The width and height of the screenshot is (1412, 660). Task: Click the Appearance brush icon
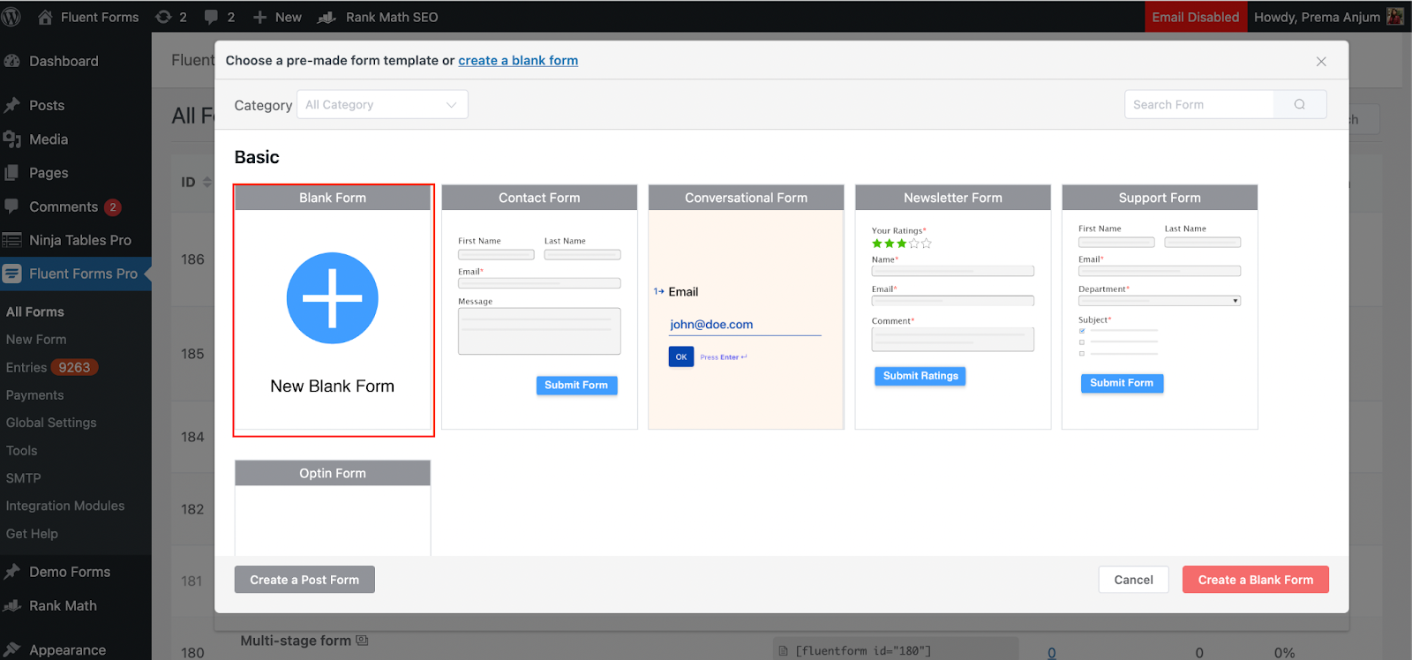point(12,649)
